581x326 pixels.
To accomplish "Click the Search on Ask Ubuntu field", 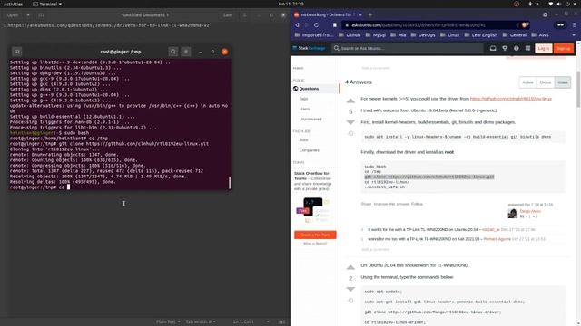I will pos(407,48).
